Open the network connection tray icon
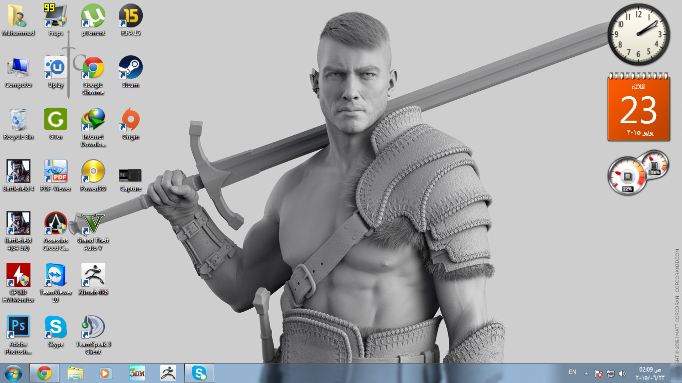 click(x=611, y=373)
